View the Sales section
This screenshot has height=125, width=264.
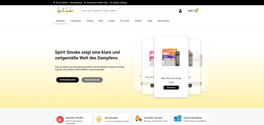[x=150, y=21]
